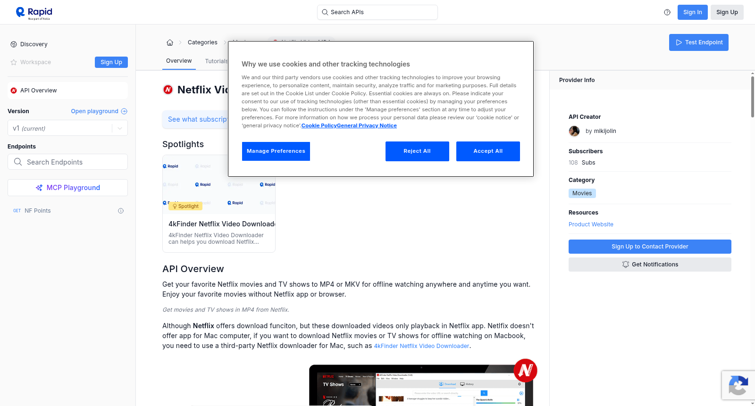Click the sidebar Workspace Sign Up button

[x=111, y=62]
